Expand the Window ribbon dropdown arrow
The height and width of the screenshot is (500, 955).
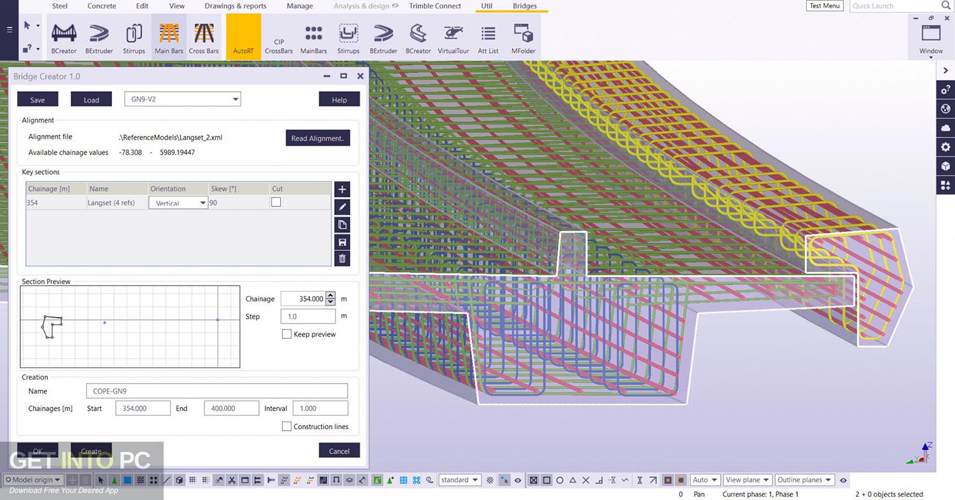931,57
